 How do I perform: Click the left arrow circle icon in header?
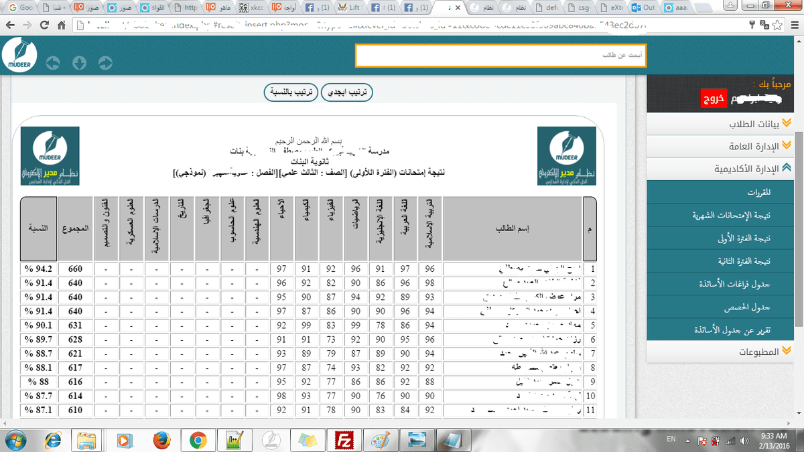click(x=53, y=63)
